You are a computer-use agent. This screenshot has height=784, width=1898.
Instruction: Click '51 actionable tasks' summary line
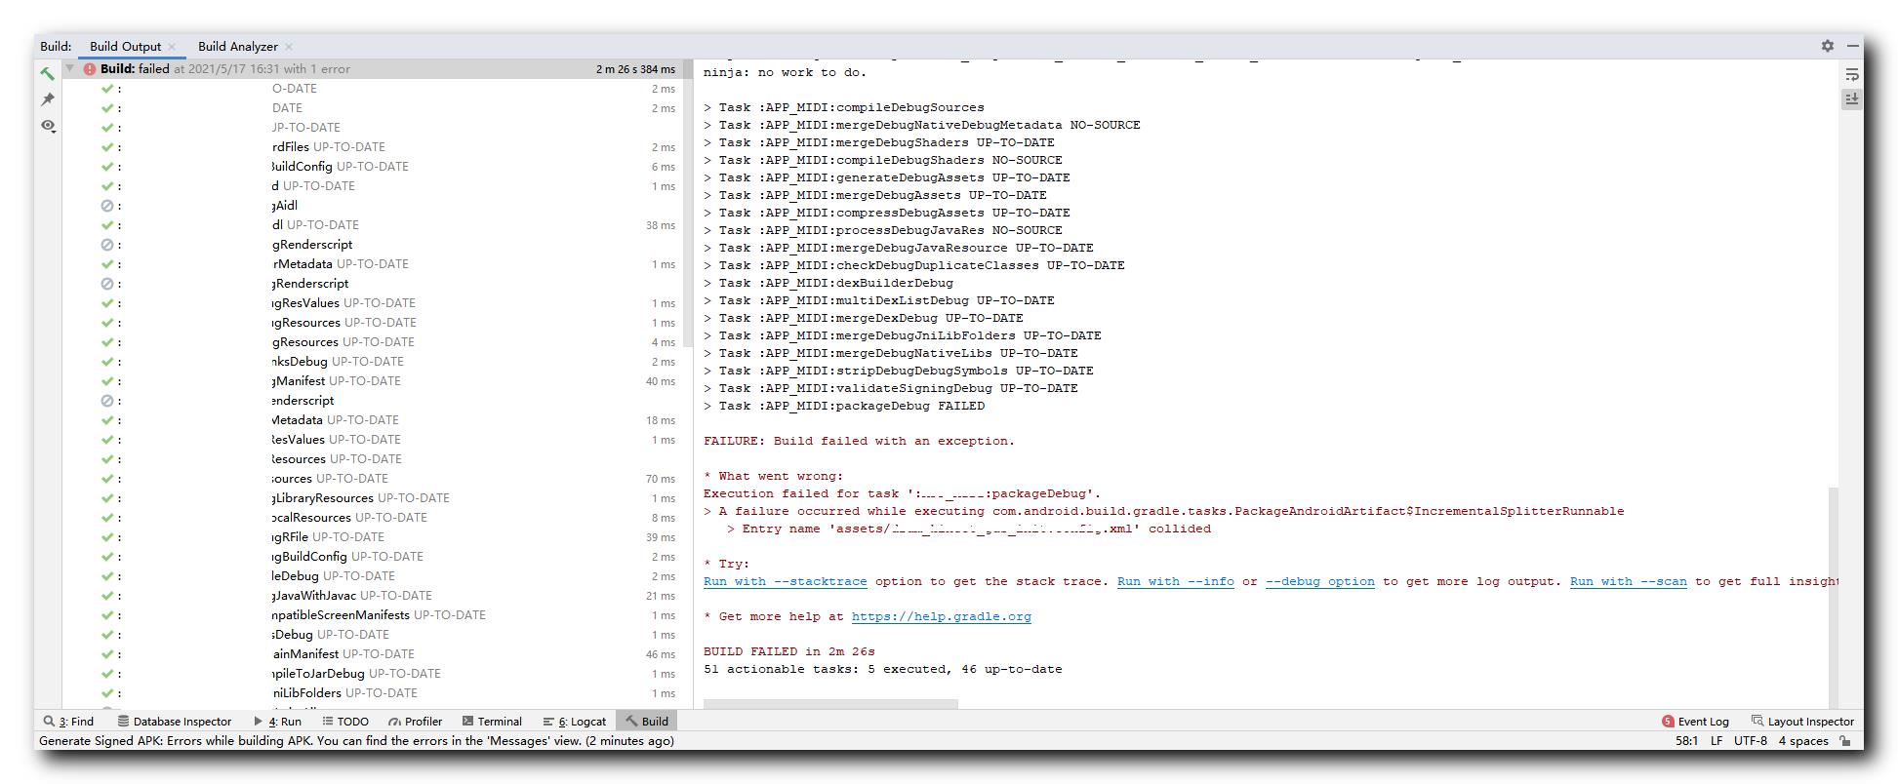[883, 669]
